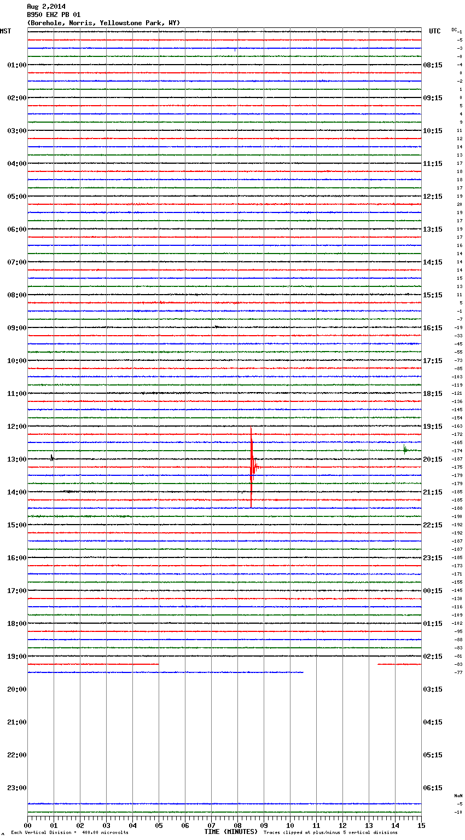Pick the '09:00' MST time label
The image size is (465, 840).
(17, 328)
